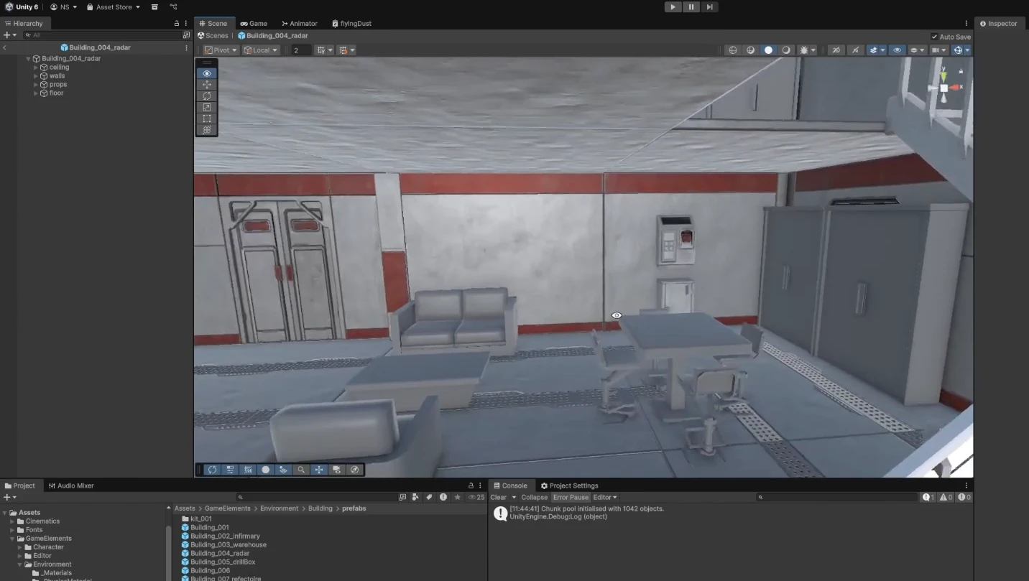Screen dimensions: 1029x581
Task: Switch to the Game tab
Action: (x=254, y=24)
